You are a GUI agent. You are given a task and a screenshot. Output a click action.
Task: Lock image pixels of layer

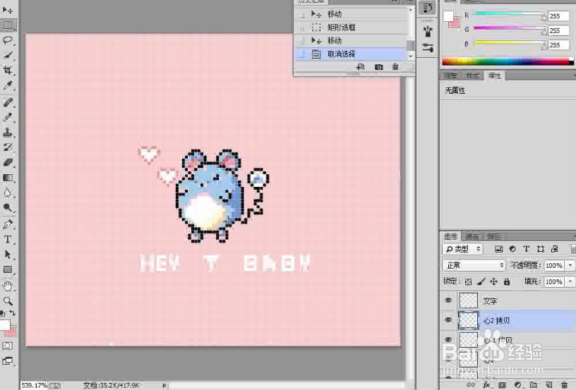[x=481, y=282]
